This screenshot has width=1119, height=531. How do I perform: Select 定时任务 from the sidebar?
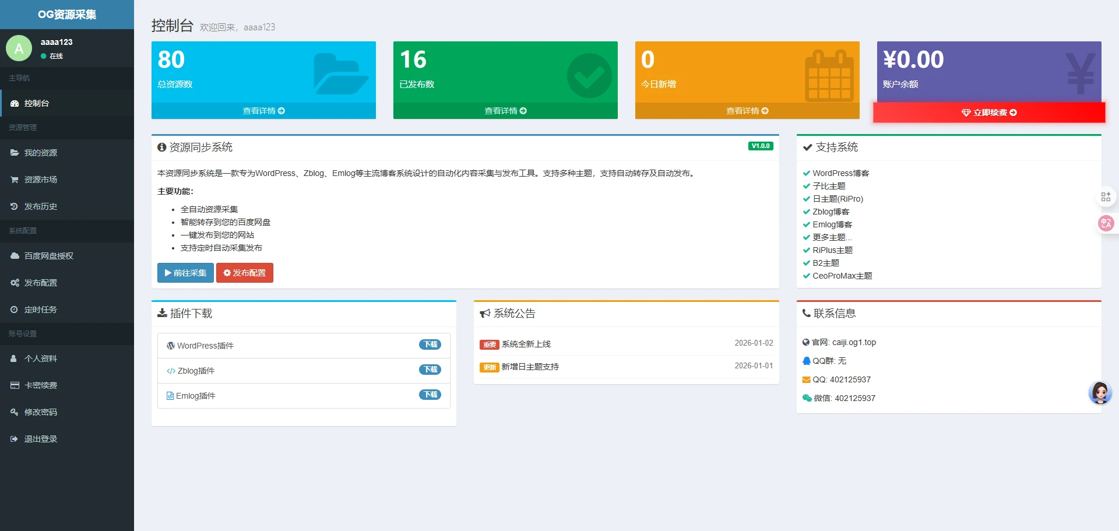click(40, 310)
